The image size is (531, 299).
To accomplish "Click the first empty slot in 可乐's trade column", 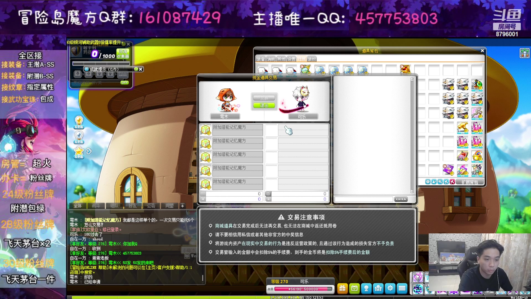I will tap(271, 130).
